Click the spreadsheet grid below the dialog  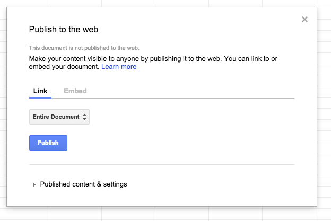pyautogui.click(x=159, y=214)
